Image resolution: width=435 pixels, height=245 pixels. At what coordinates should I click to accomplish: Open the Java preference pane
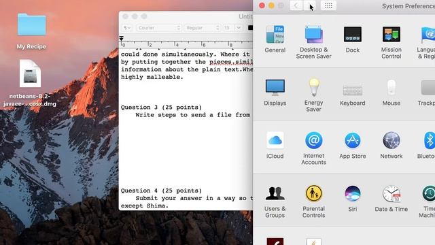[314, 242]
